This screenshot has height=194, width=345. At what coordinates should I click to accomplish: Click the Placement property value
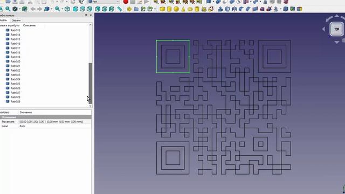click(51, 122)
